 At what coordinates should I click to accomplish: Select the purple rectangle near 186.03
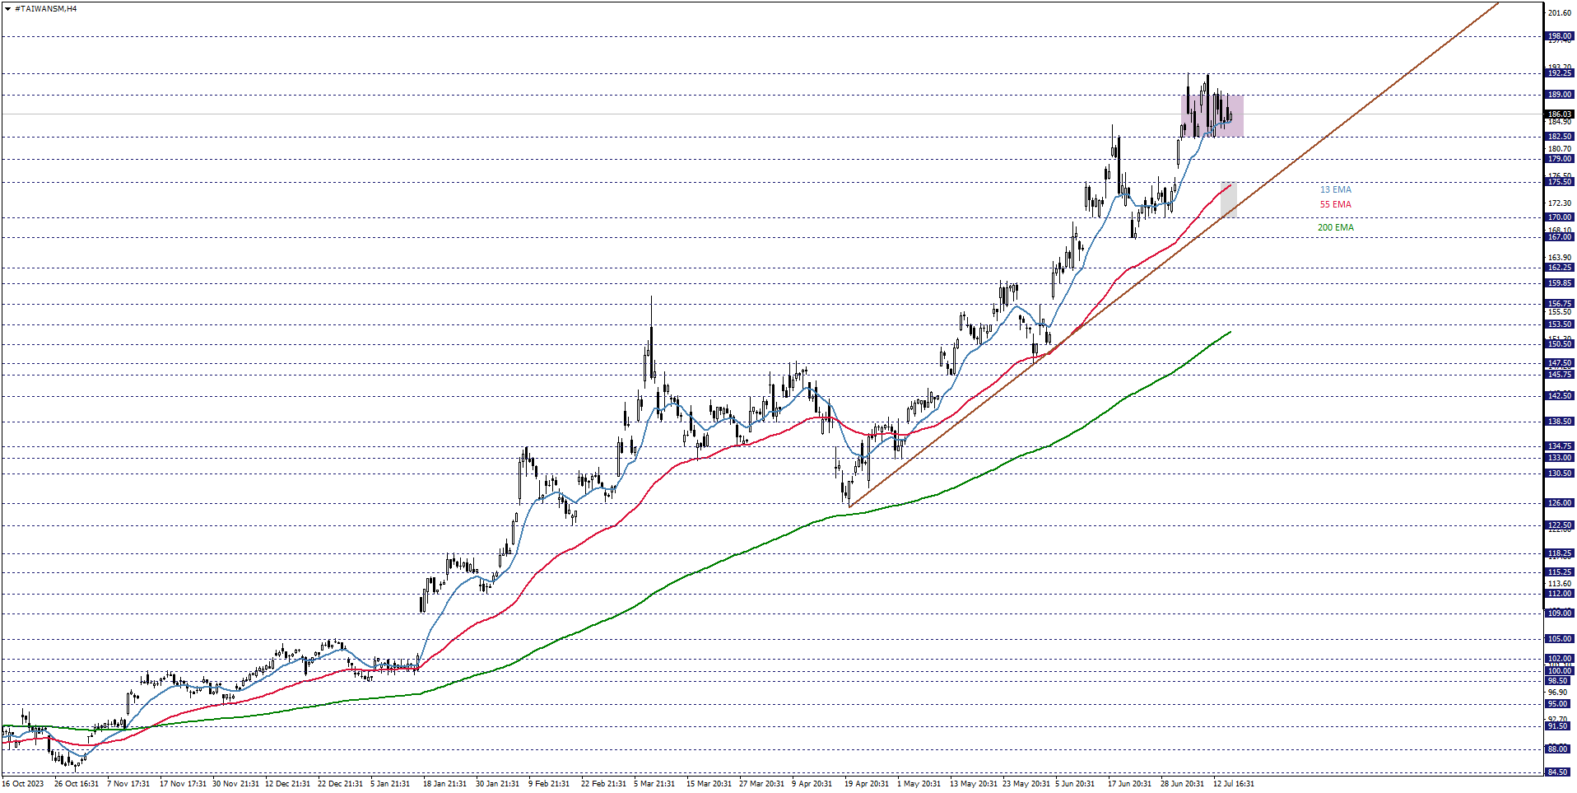(x=1212, y=116)
